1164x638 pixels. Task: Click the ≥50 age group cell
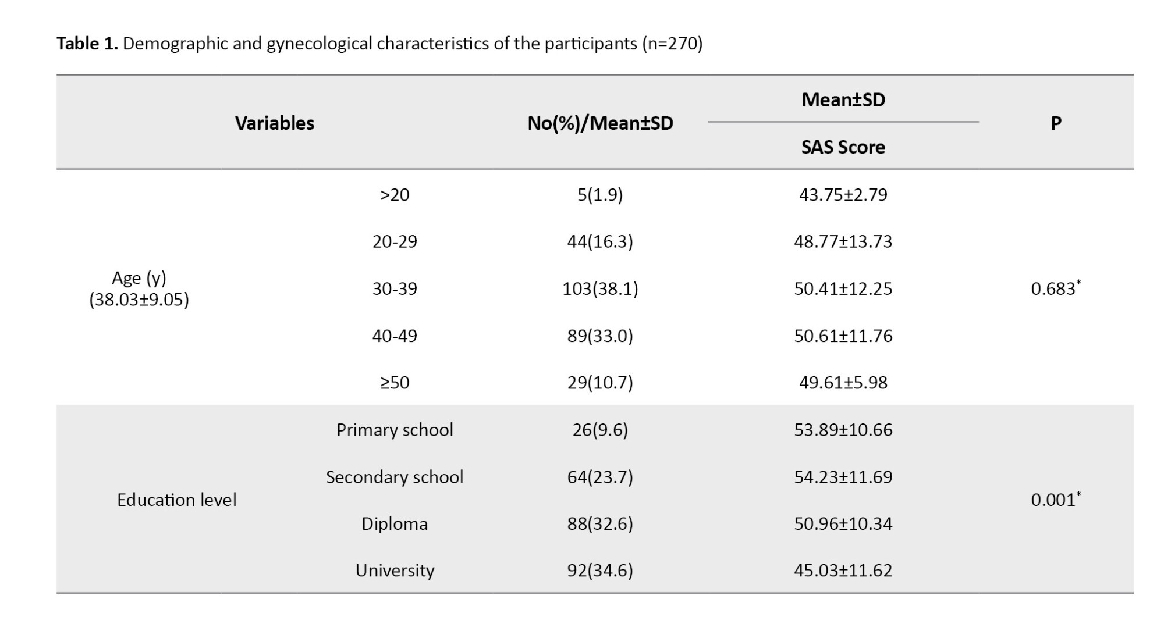click(395, 383)
